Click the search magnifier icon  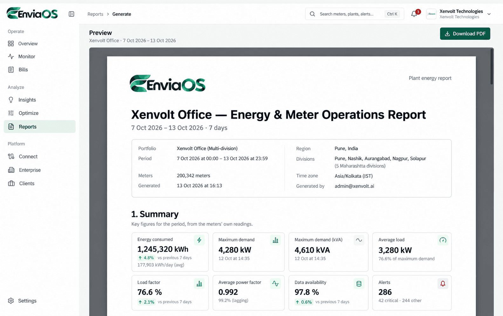pyautogui.click(x=312, y=14)
